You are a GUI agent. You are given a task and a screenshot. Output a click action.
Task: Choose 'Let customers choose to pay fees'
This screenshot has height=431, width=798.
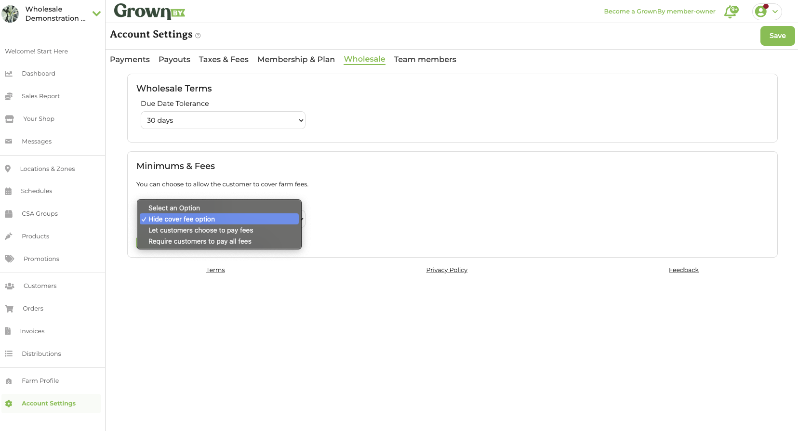point(219,230)
